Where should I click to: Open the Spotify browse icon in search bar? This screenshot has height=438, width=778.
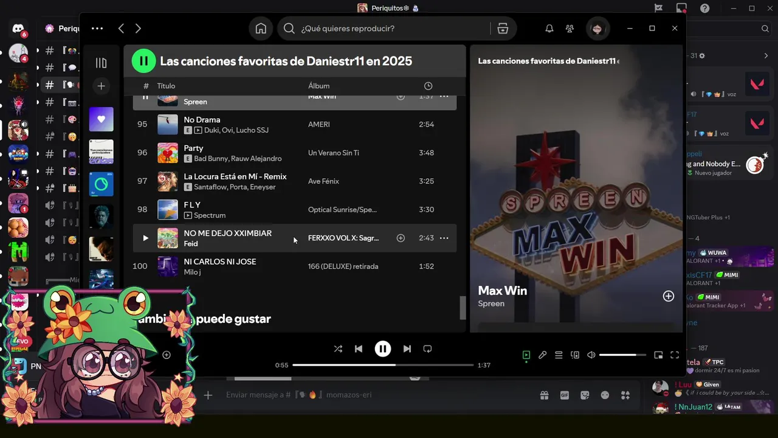click(503, 29)
